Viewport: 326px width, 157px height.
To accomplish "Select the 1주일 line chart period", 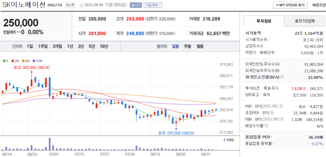I will [x=43, y=46].
